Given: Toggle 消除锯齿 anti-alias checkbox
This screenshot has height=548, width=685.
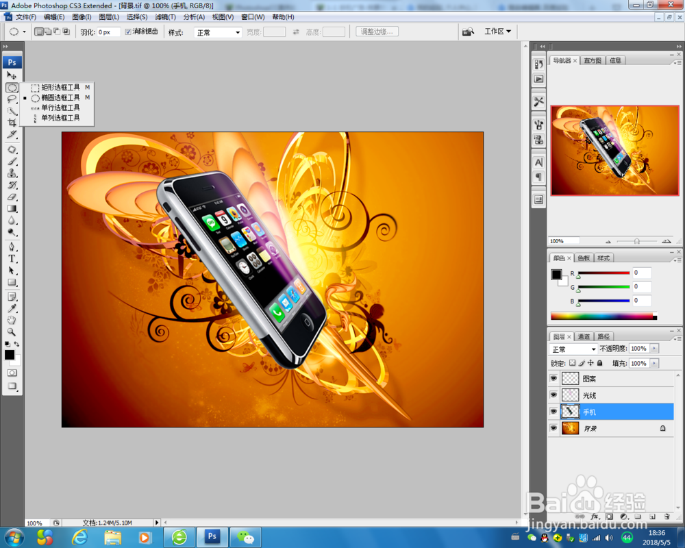Looking at the screenshot, I should (x=128, y=32).
